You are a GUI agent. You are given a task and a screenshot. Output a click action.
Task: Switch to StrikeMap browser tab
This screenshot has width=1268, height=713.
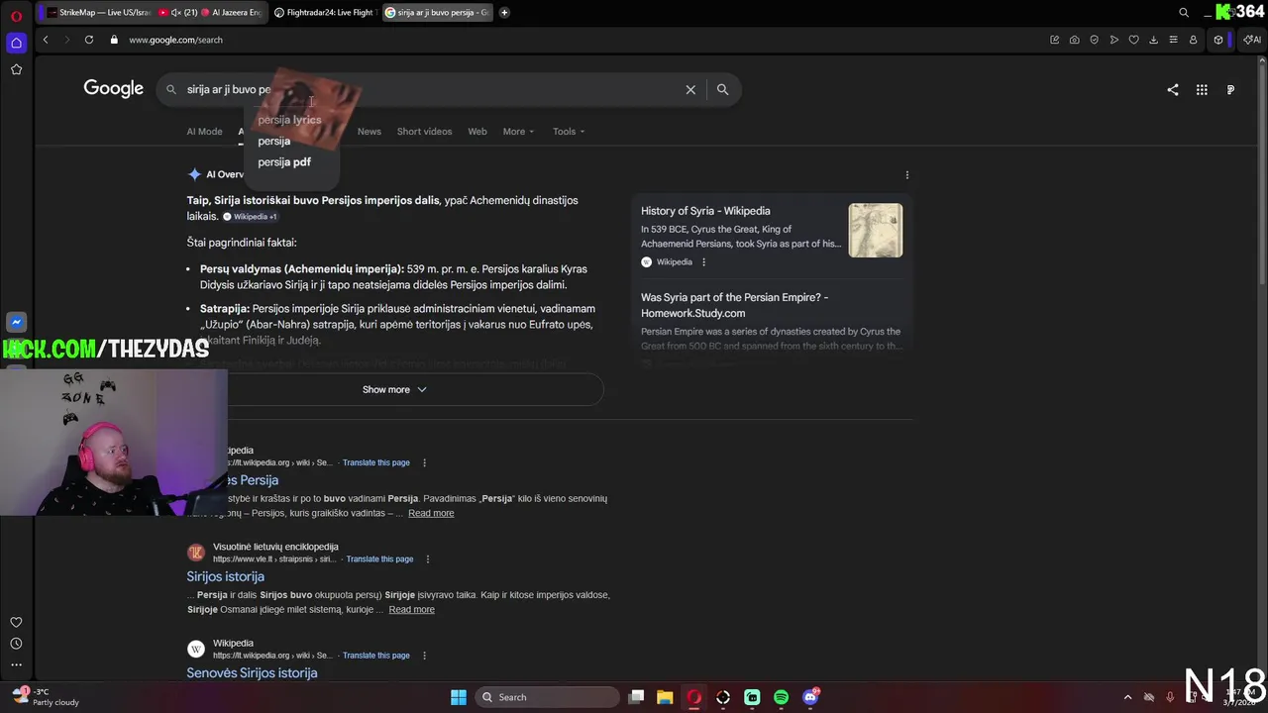[x=97, y=13]
